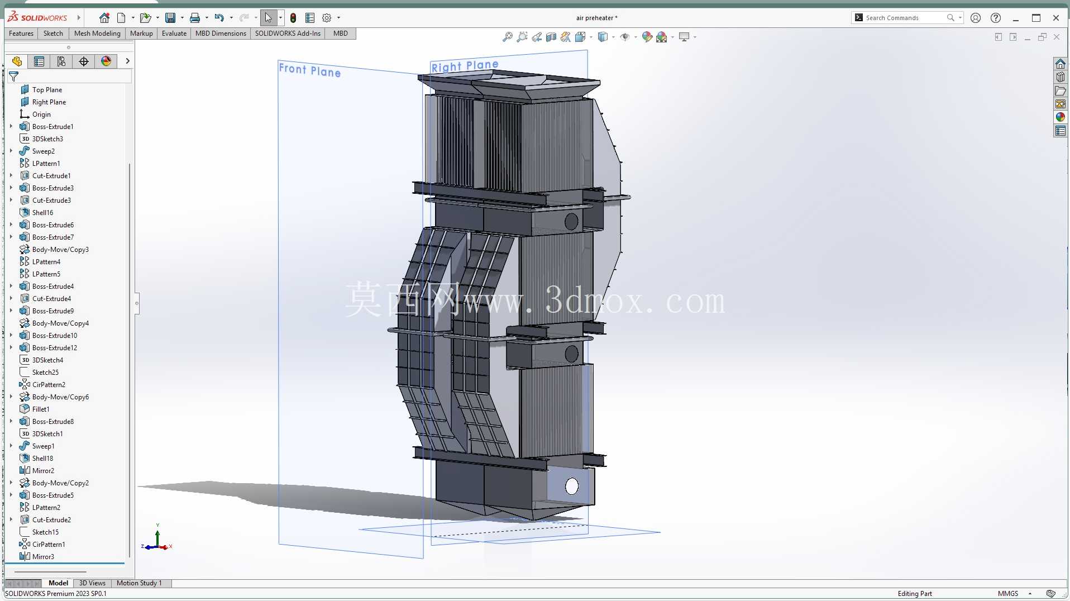Switch to the Features tab
The height and width of the screenshot is (601, 1070).
pos(21,34)
